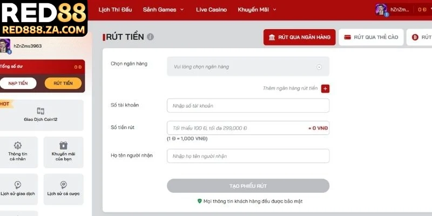This screenshot has height=216, width=432.
Task: Click the sidebar username hZnZms3963
Action: pyautogui.click(x=28, y=46)
